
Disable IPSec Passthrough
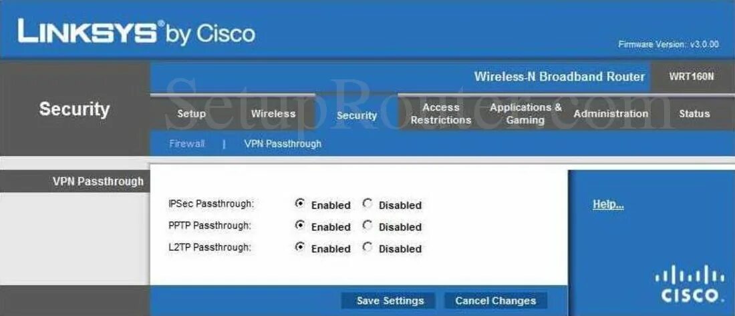point(367,204)
